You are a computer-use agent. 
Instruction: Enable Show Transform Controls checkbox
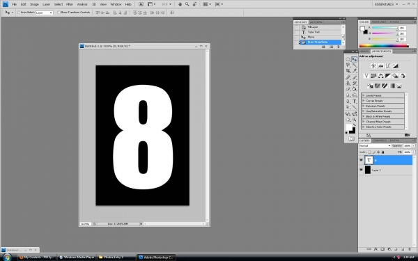59,13
